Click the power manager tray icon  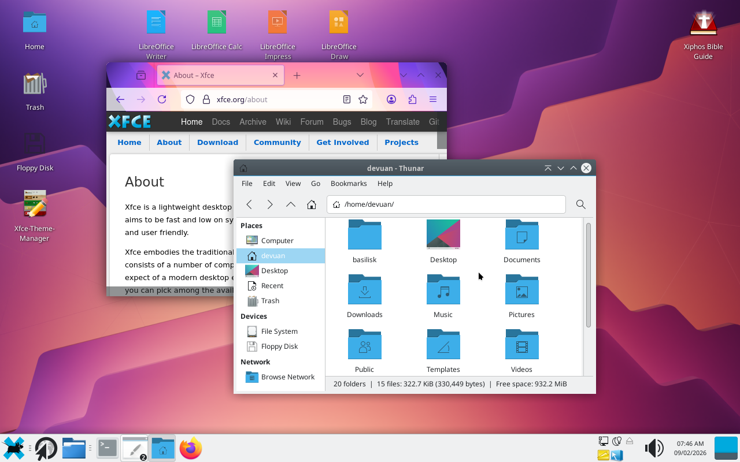coord(617,441)
